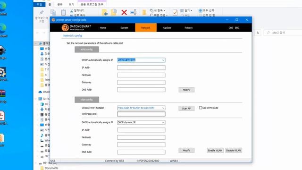Click the red X delete icon in Explorer

click(124, 13)
